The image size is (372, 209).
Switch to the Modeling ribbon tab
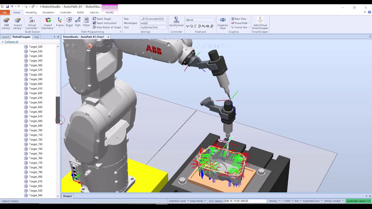tap(31, 12)
